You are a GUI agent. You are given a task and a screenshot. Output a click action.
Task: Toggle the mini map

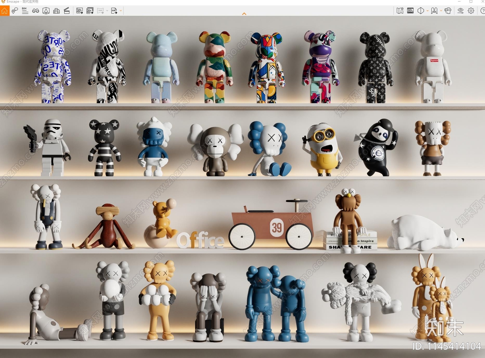coord(400,11)
